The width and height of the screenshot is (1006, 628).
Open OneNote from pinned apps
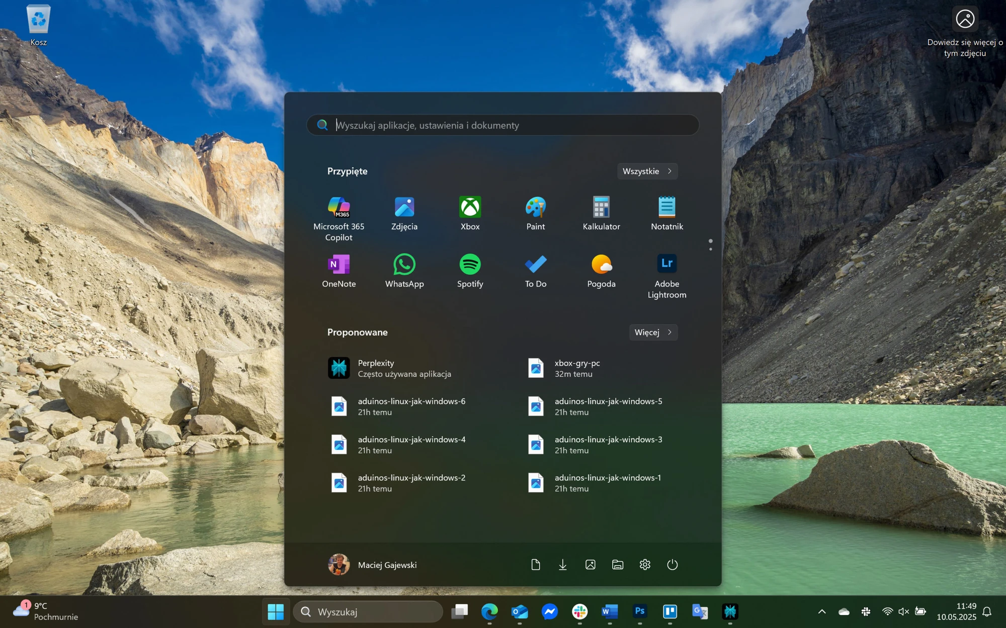[x=339, y=271]
